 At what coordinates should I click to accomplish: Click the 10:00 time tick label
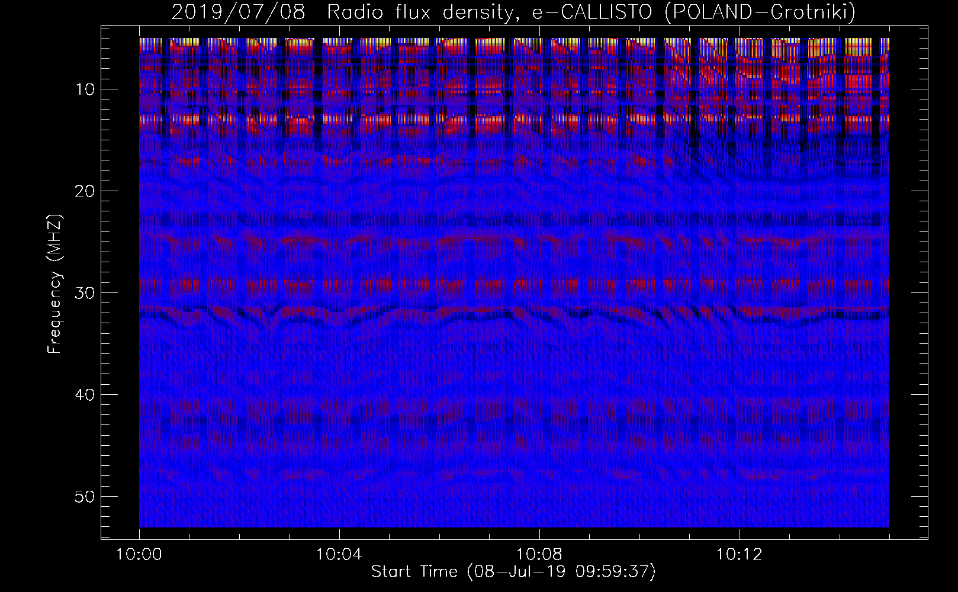tap(139, 555)
